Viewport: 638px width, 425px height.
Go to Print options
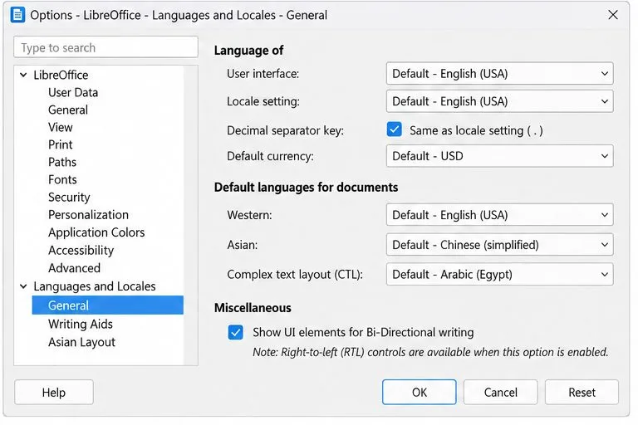(x=60, y=144)
